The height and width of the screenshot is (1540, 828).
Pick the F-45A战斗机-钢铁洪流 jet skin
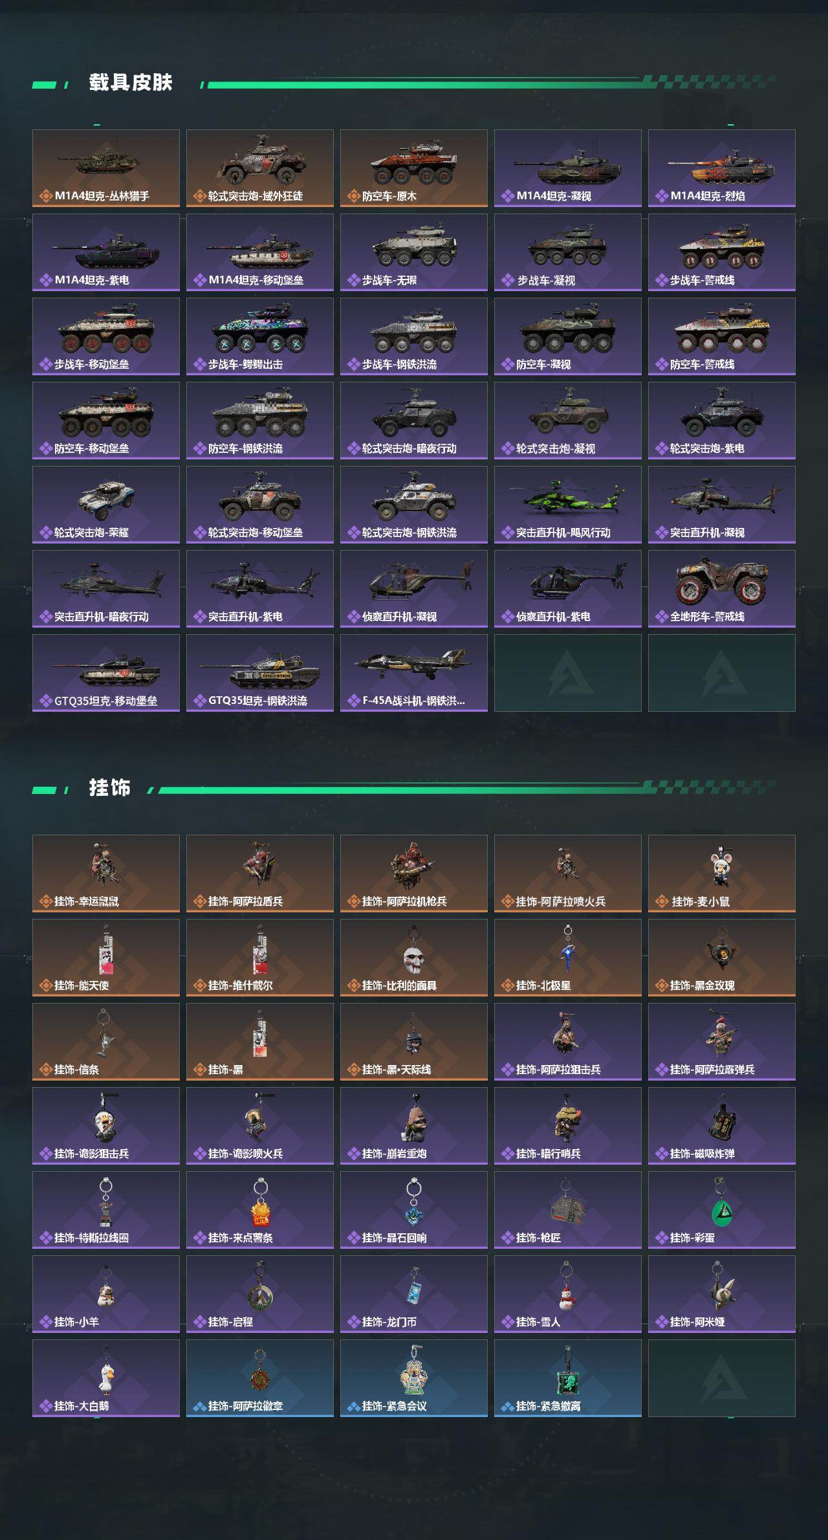tap(414, 673)
